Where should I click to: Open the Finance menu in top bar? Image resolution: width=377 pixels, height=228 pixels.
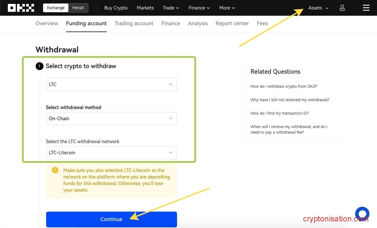199,8
